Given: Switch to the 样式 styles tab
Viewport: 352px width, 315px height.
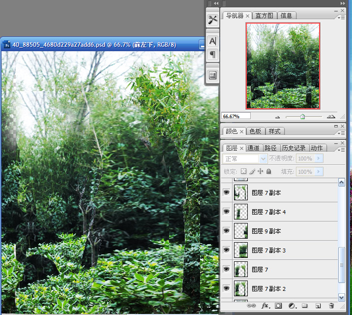Looking at the screenshot, I should coord(274,131).
